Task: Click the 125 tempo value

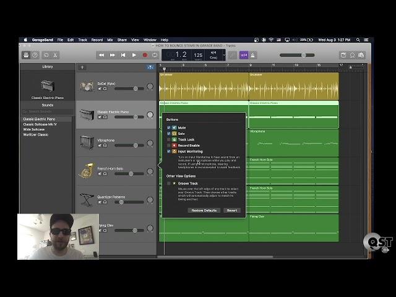Action: pyautogui.click(x=198, y=55)
